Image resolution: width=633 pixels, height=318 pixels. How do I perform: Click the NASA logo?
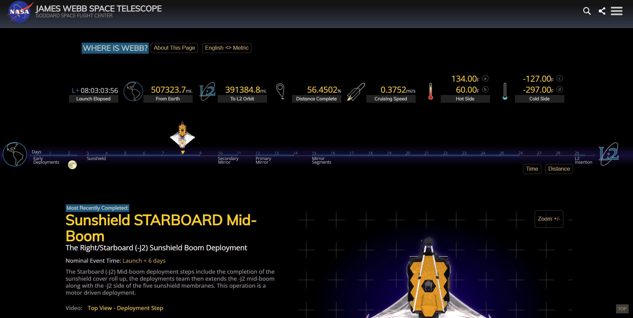pos(20,12)
